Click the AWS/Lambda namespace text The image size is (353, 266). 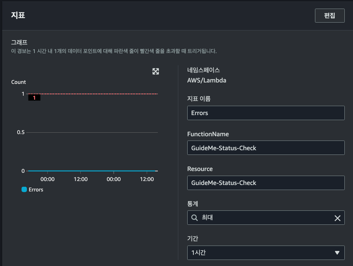coord(207,80)
